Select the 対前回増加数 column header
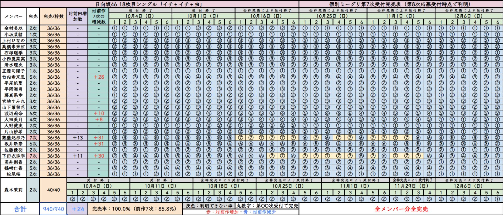503x215 pixels. click(x=78, y=16)
